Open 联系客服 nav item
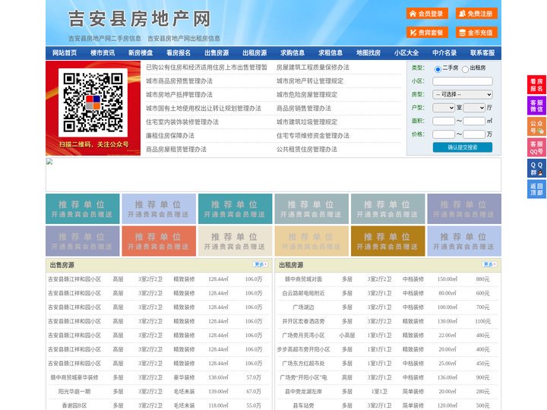The image size is (547, 410). point(482,53)
